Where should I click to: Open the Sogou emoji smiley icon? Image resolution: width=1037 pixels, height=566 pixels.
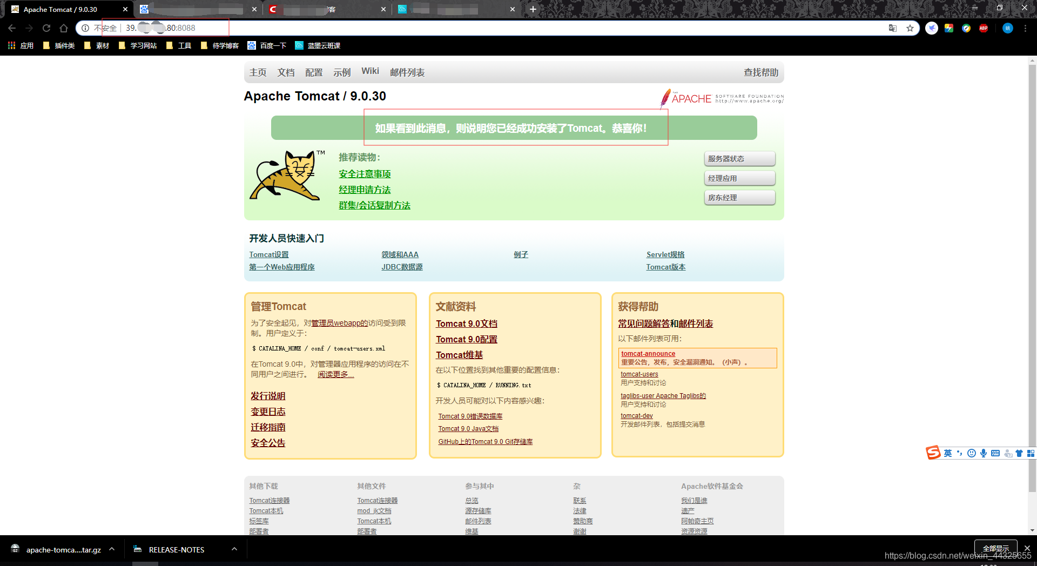point(972,453)
